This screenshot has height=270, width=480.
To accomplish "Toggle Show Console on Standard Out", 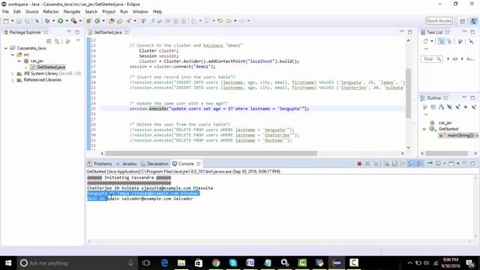I will (411, 163).
